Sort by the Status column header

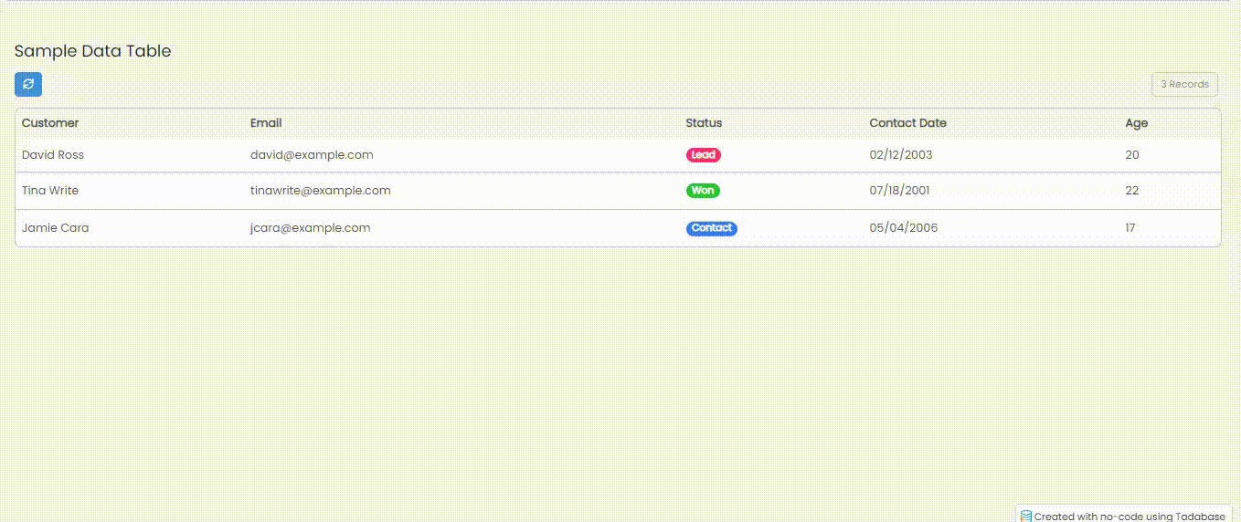click(x=704, y=123)
